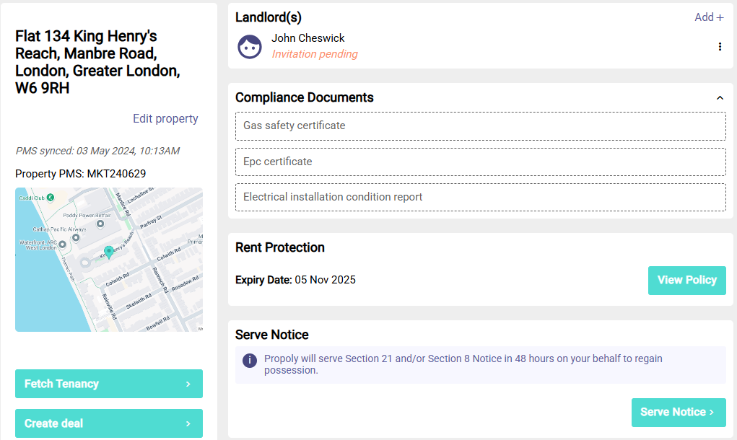Open the Electrical installation condition report slot
Viewport: 737px width, 440px height.
click(480, 197)
